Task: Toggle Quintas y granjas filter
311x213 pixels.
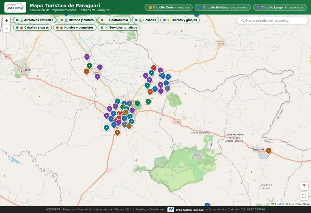Action: pyautogui.click(x=180, y=20)
